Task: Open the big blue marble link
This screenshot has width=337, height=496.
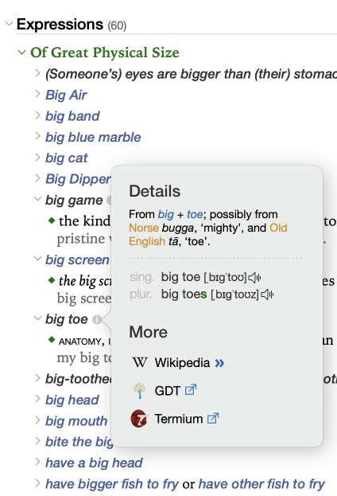Action: [x=93, y=138]
